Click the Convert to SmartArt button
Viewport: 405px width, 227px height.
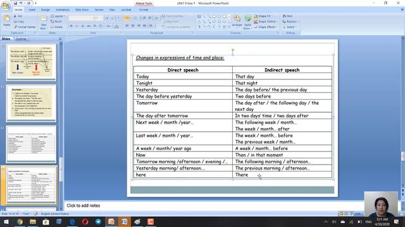pos(177,27)
